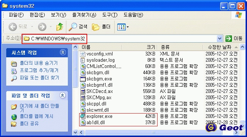The width and height of the screenshot is (247, 137).
Task: Click 여기에 새 폴더 만들기 link
Action: click(x=39, y=108)
